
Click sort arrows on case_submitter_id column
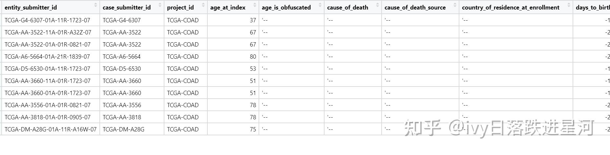[160, 5]
